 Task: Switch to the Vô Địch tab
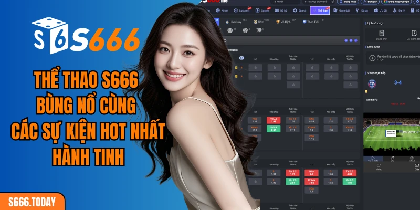click(x=284, y=22)
